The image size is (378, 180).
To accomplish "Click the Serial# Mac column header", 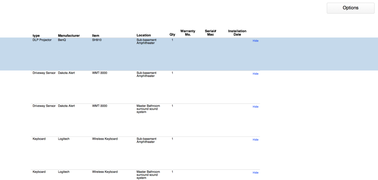I will pyautogui.click(x=211, y=33).
